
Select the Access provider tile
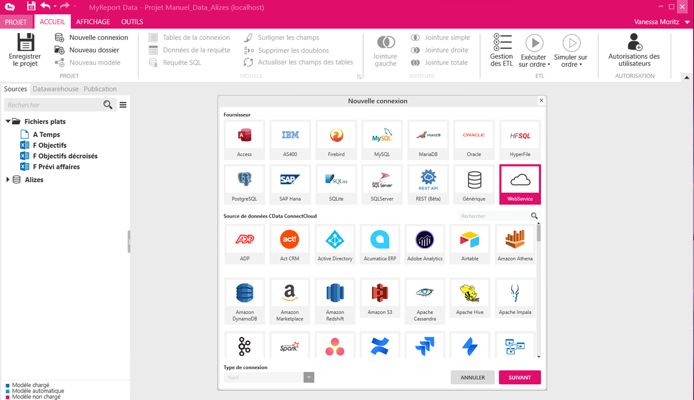pyautogui.click(x=244, y=139)
